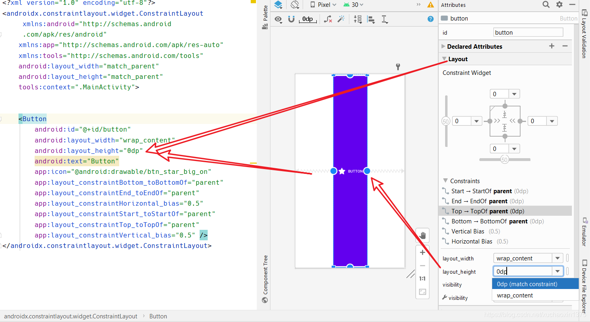590x322 pixels.
Task: Open Palette side tab
Action: click(265, 17)
